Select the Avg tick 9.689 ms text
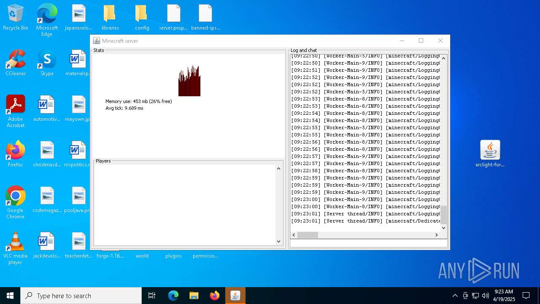 (124, 108)
